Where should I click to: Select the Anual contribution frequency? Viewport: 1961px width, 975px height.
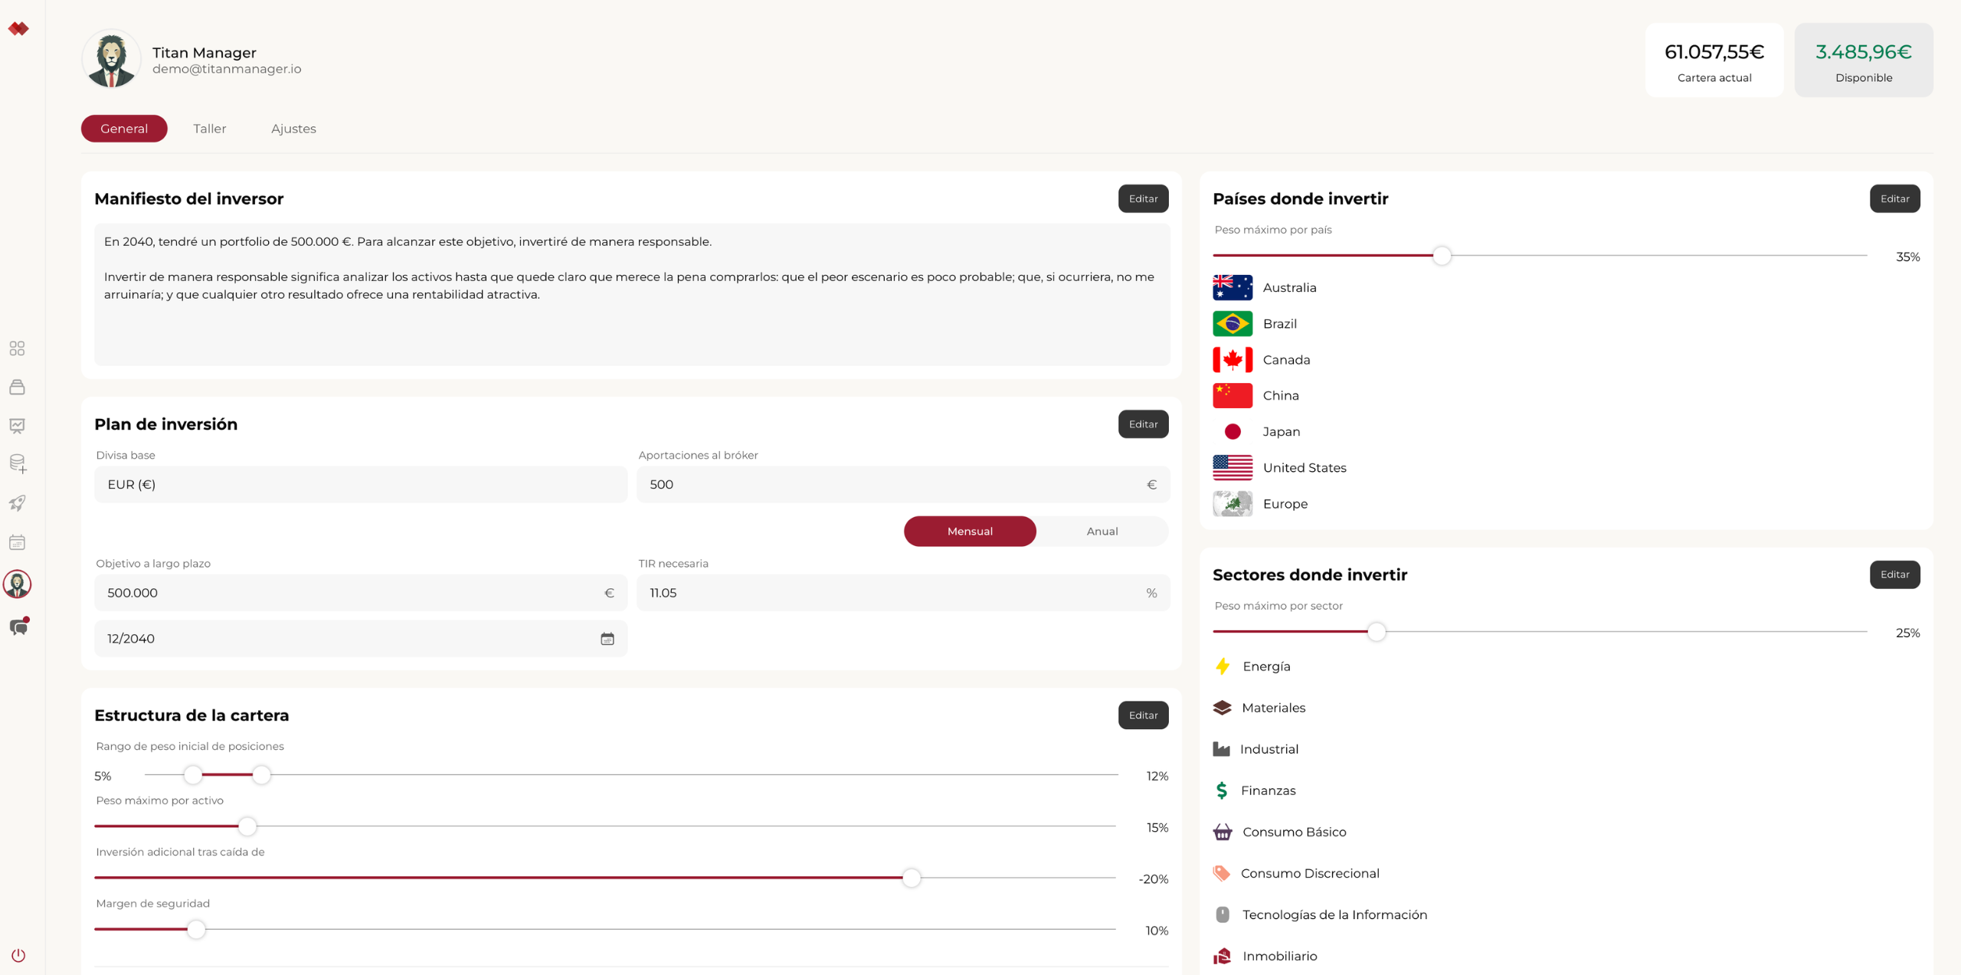(x=1102, y=531)
